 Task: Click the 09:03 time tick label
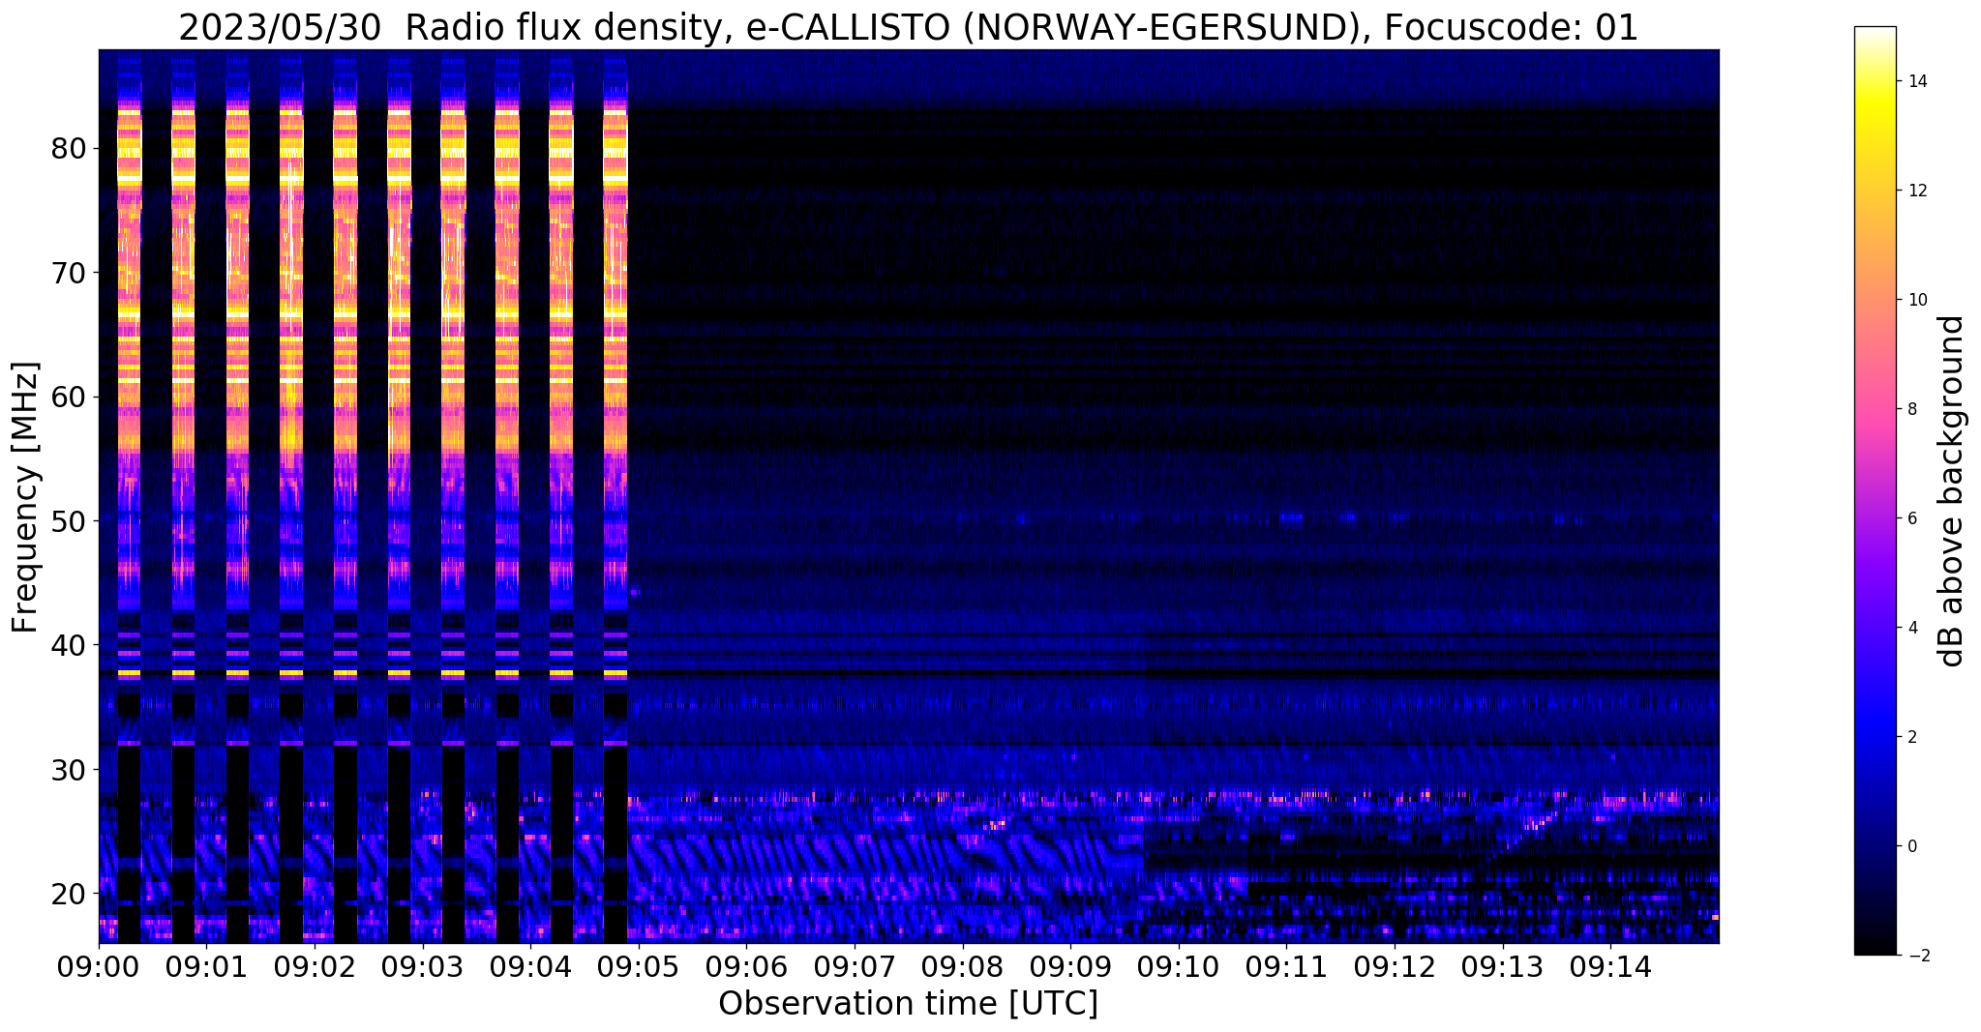pos(422,965)
